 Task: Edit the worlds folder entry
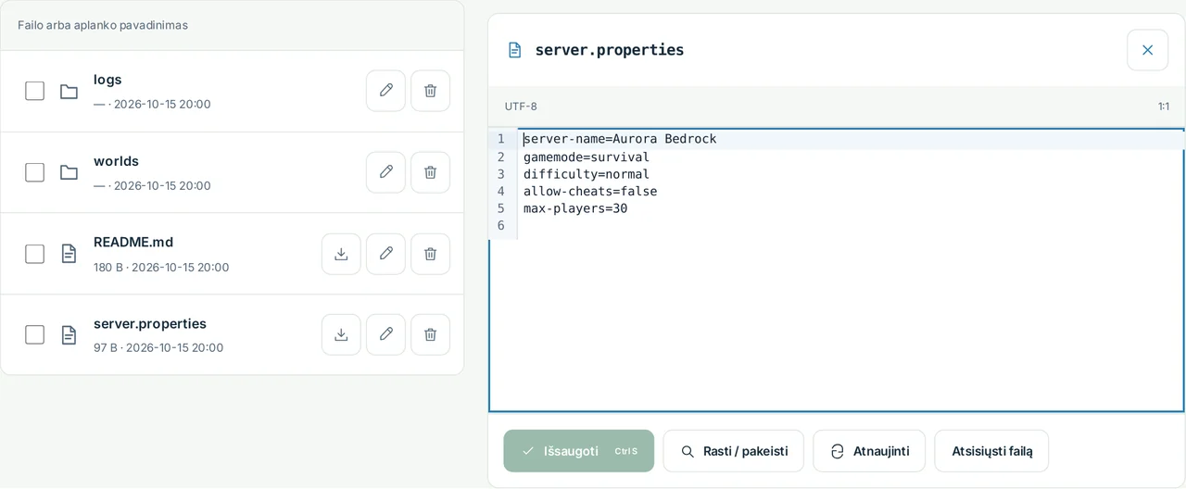pos(385,172)
